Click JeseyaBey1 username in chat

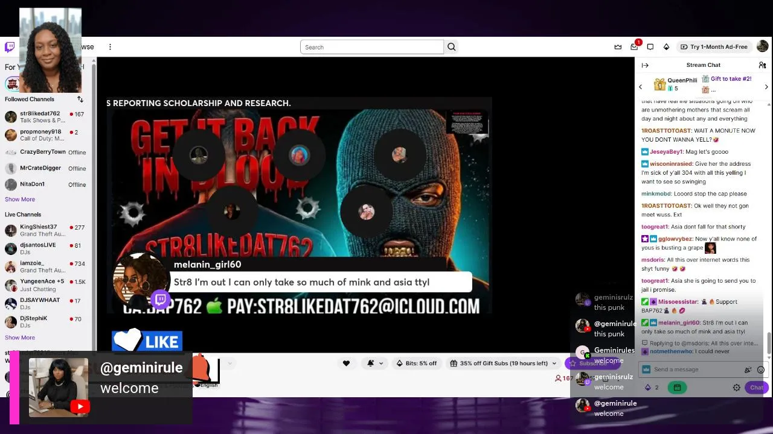(666, 152)
